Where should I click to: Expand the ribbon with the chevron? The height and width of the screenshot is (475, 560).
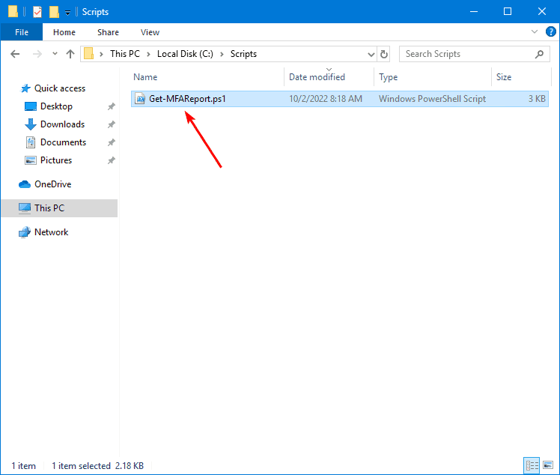[x=535, y=31]
